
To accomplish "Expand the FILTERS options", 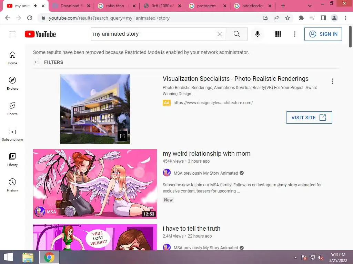I will 48,62.
